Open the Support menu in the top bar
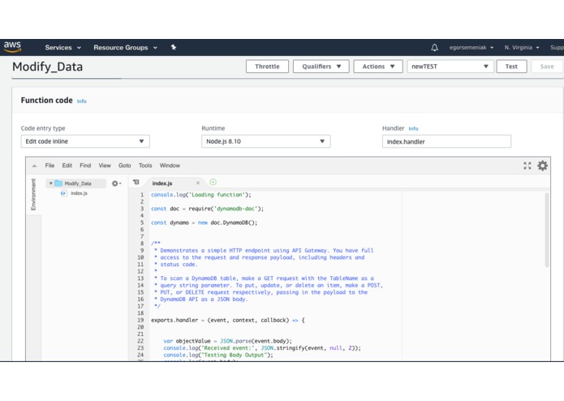Screen dimensions: 564x401 (x=557, y=47)
